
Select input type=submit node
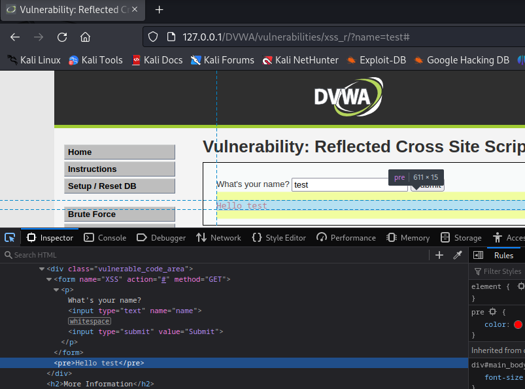click(146, 331)
